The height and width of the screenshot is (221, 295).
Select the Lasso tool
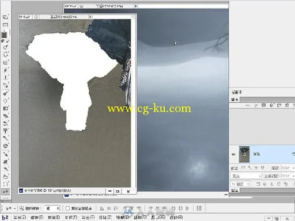6,177
